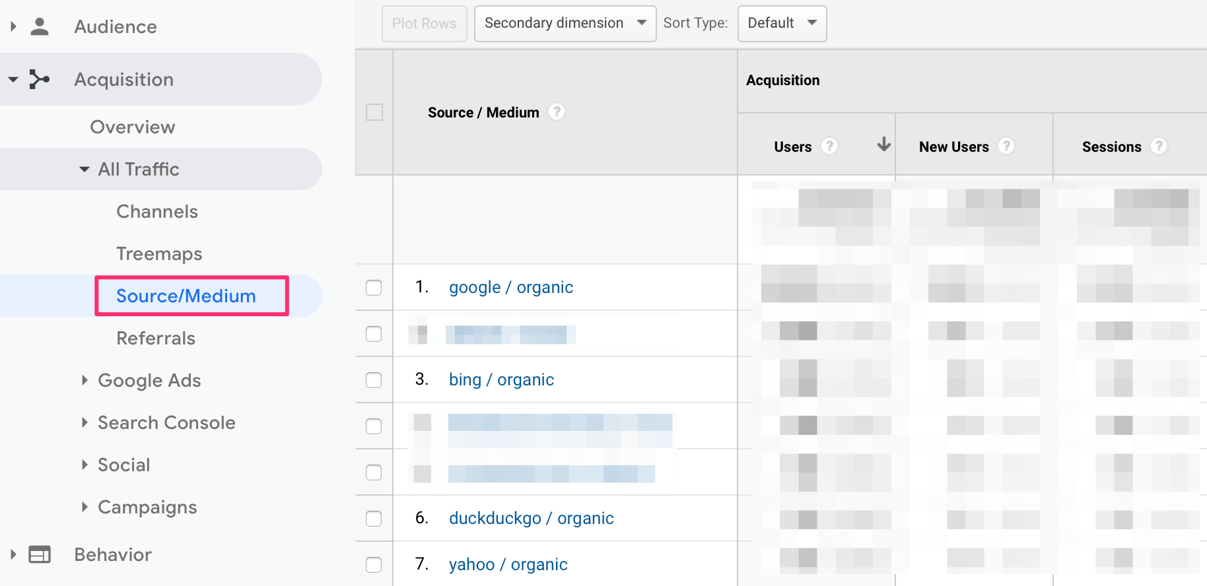Viewport: 1207px width, 586px height.
Task: Open the Channels report
Action: pos(157,212)
